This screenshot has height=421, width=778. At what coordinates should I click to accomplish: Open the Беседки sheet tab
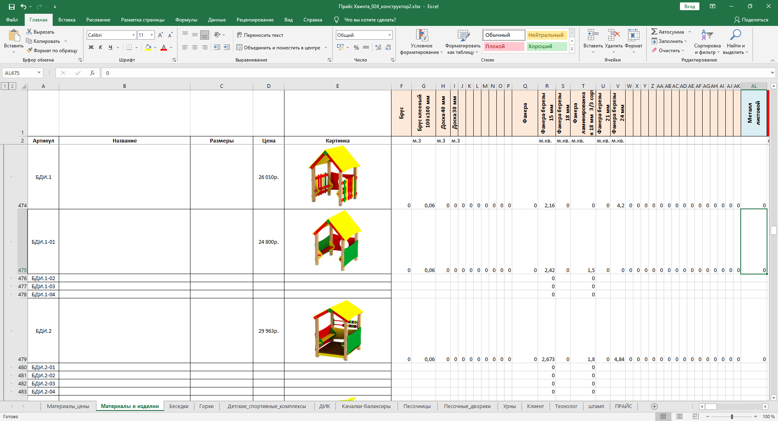click(x=179, y=406)
